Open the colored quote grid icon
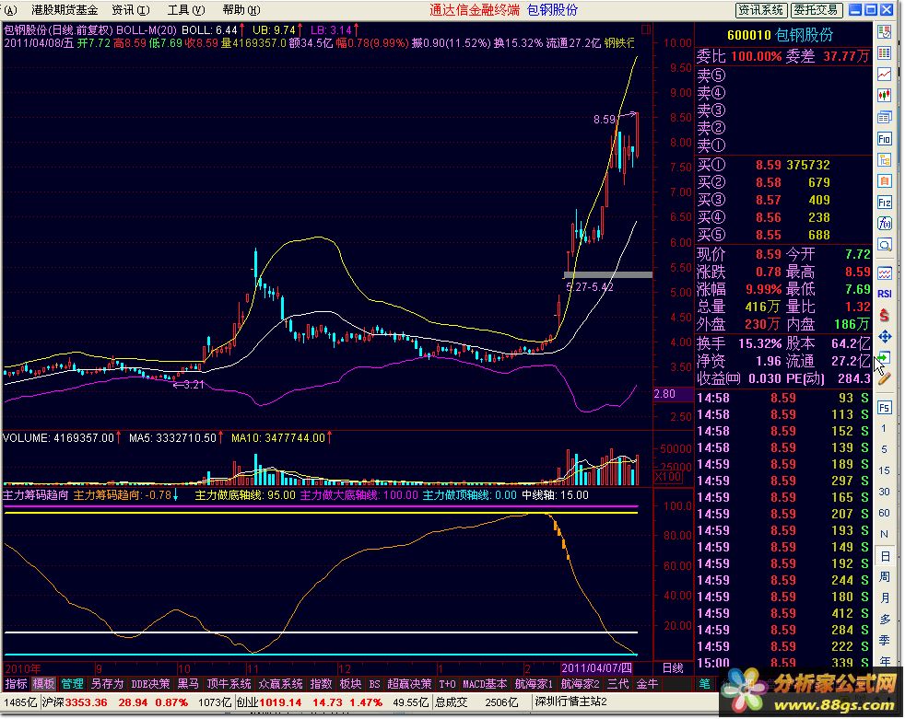The image size is (905, 719). (x=884, y=53)
